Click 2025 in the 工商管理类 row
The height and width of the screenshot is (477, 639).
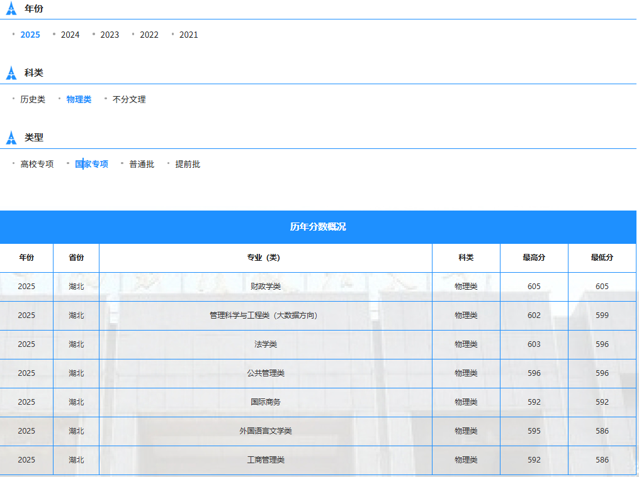click(26, 460)
